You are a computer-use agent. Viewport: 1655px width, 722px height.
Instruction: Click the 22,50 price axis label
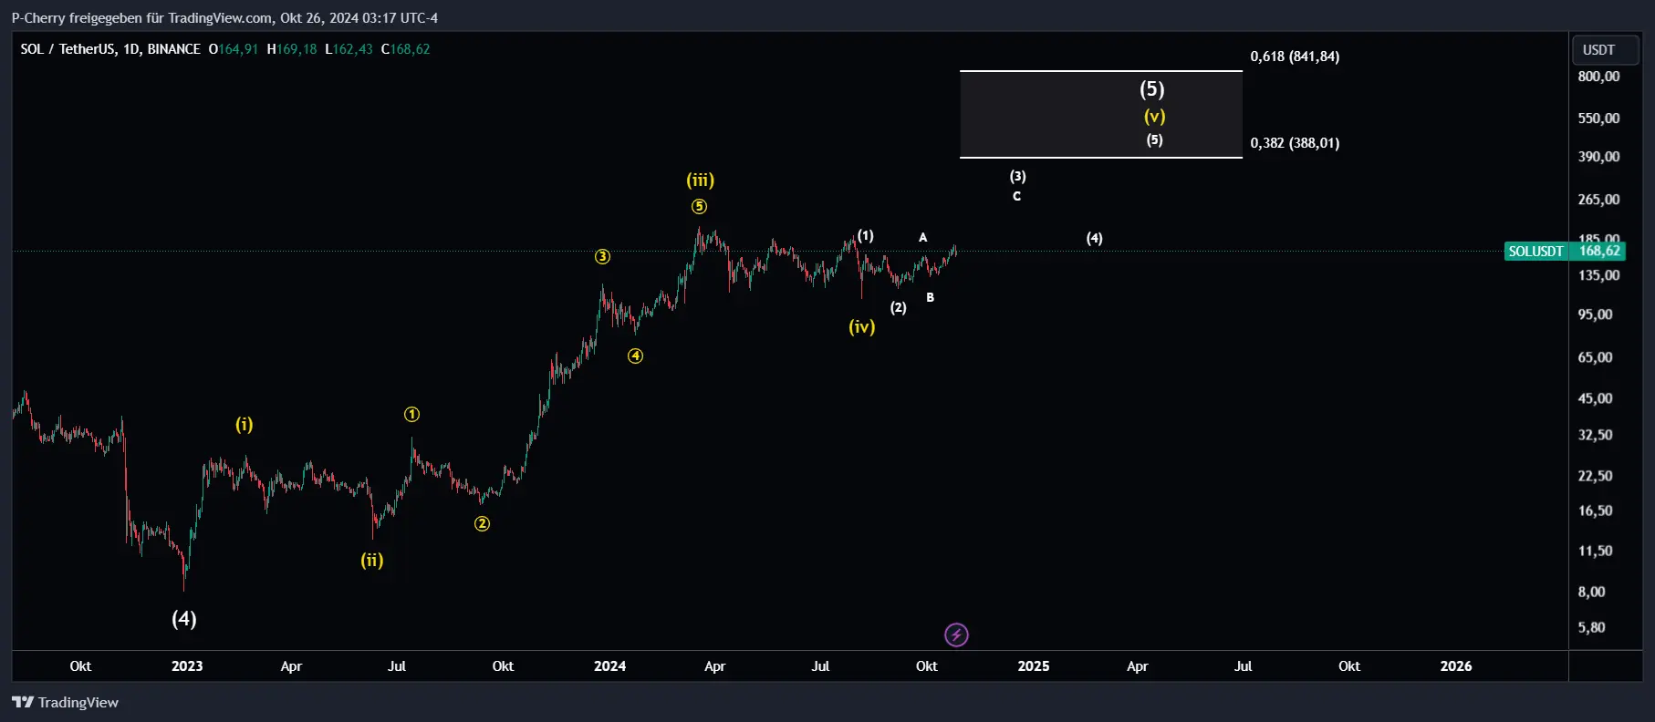1596,476
